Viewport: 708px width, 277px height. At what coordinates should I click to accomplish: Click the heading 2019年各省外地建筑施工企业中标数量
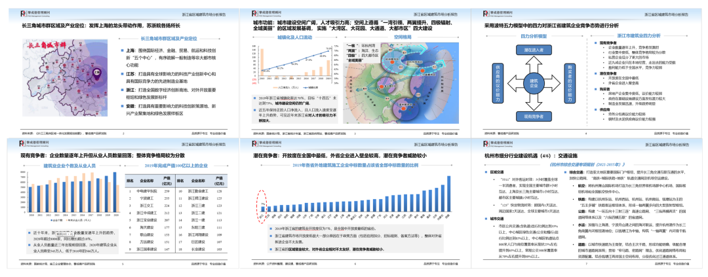(x=356, y=166)
